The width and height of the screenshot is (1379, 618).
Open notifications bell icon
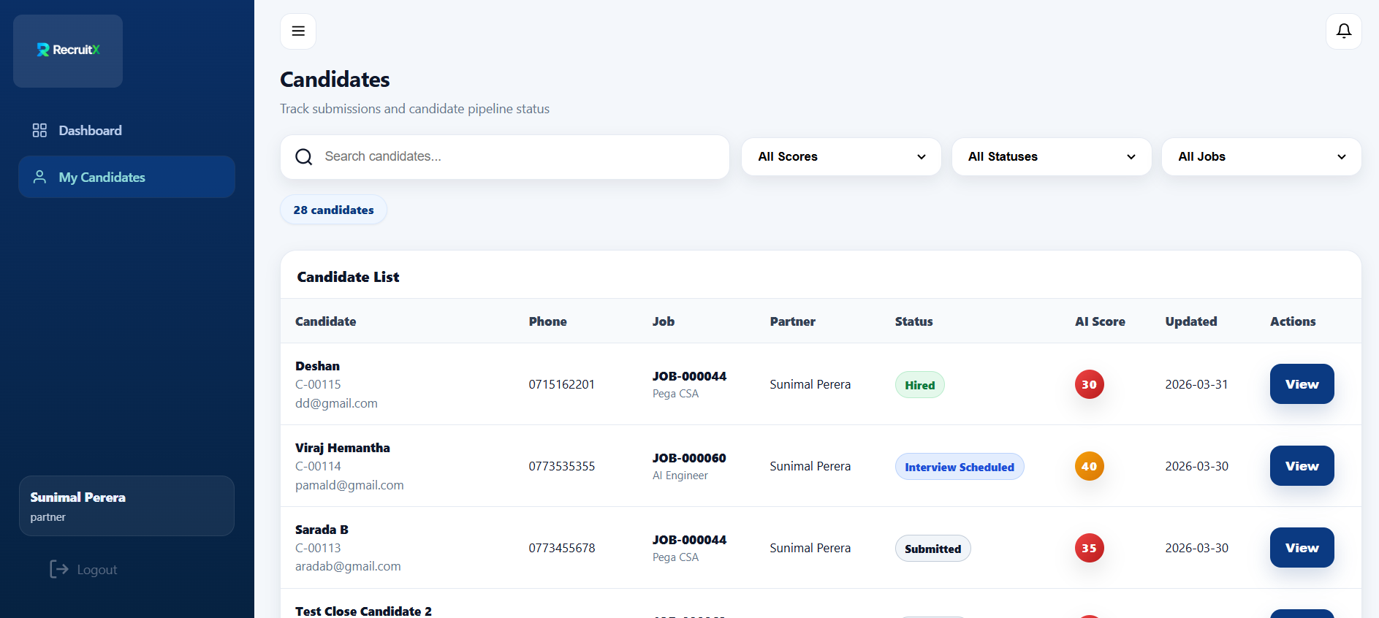pyautogui.click(x=1343, y=31)
